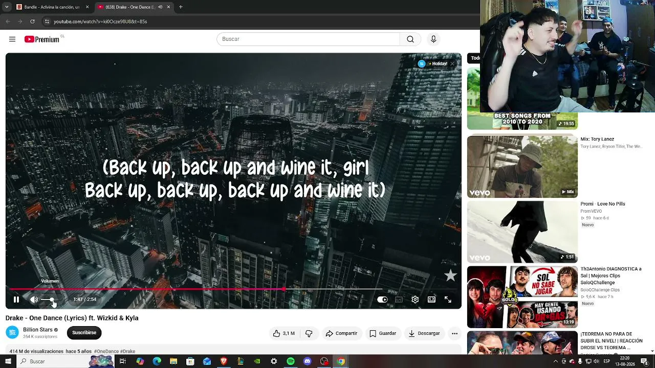
Task: Open the YouTube guide hamburger menu
Action: [x=12, y=39]
